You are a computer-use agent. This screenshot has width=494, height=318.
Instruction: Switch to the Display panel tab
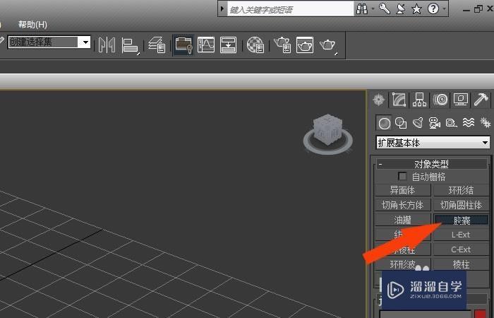[x=461, y=100]
